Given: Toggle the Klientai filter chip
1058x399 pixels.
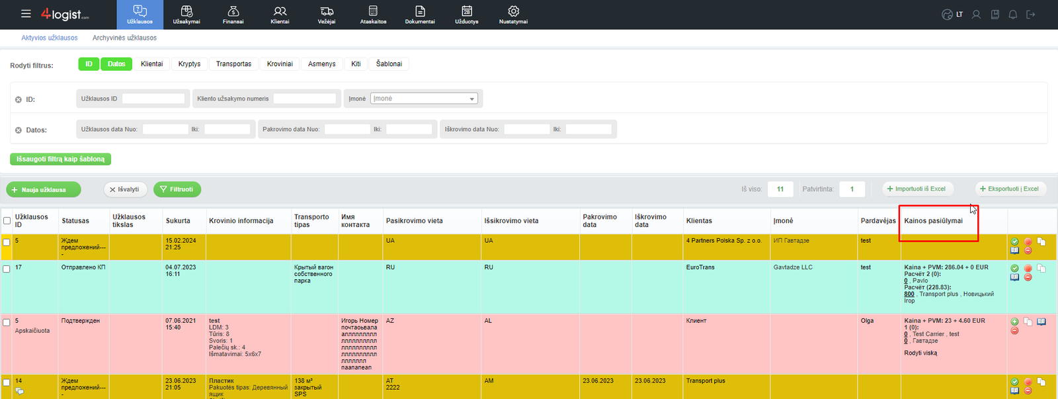Looking at the screenshot, I should tap(151, 64).
